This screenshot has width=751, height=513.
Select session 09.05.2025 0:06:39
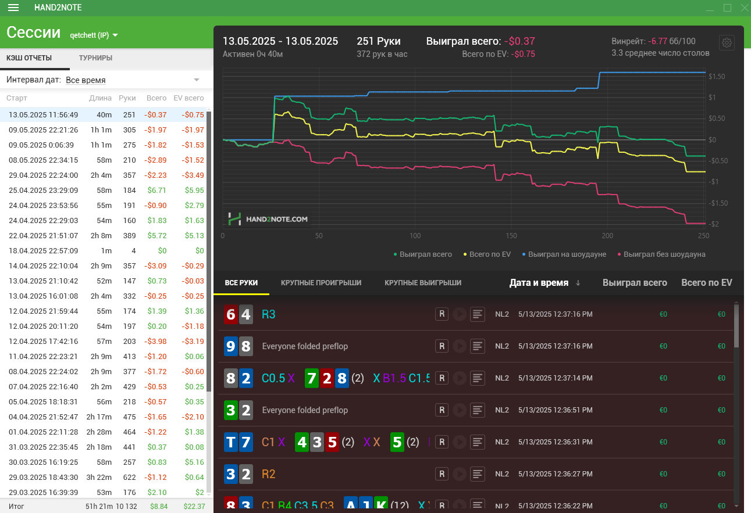click(103, 145)
